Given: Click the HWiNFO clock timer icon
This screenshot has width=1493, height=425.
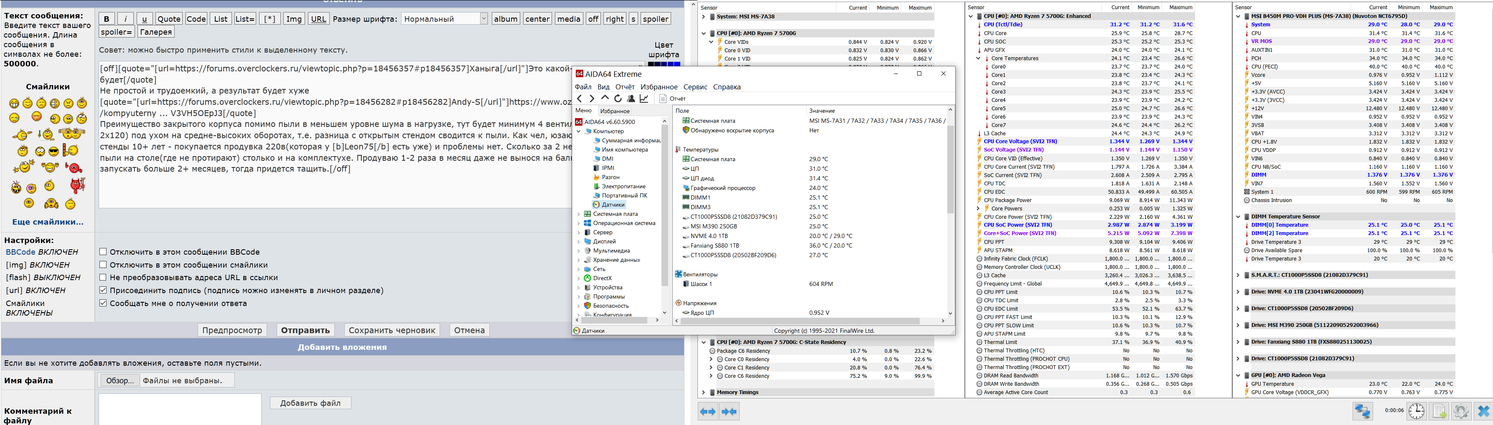Looking at the screenshot, I should pos(1417,411).
